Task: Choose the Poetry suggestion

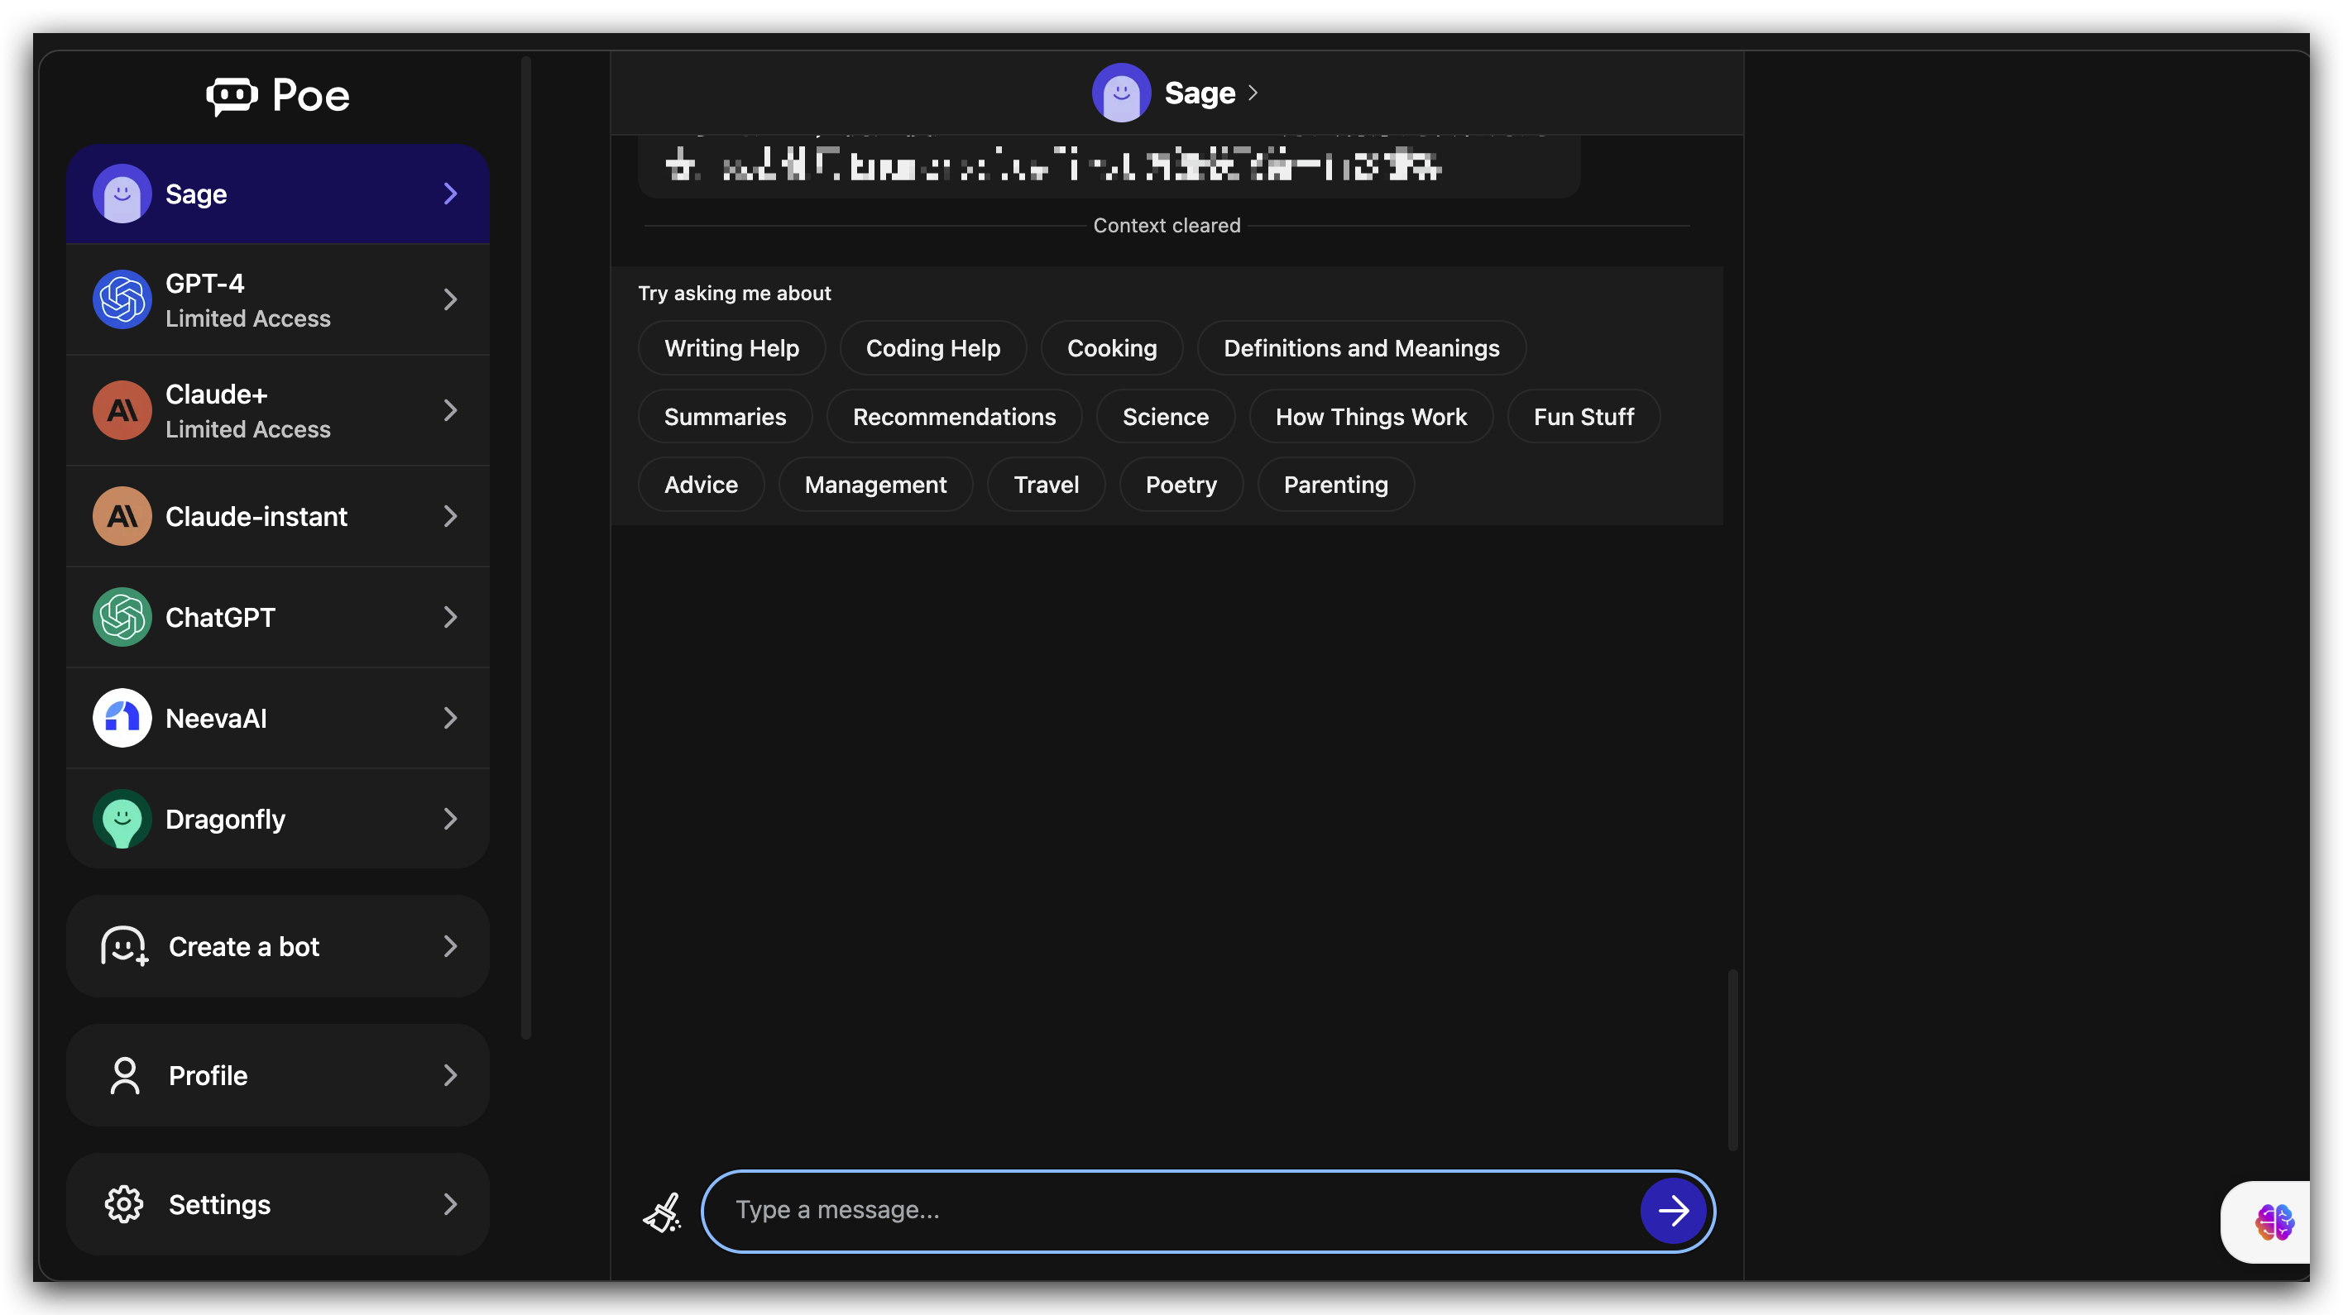Action: [1181, 485]
